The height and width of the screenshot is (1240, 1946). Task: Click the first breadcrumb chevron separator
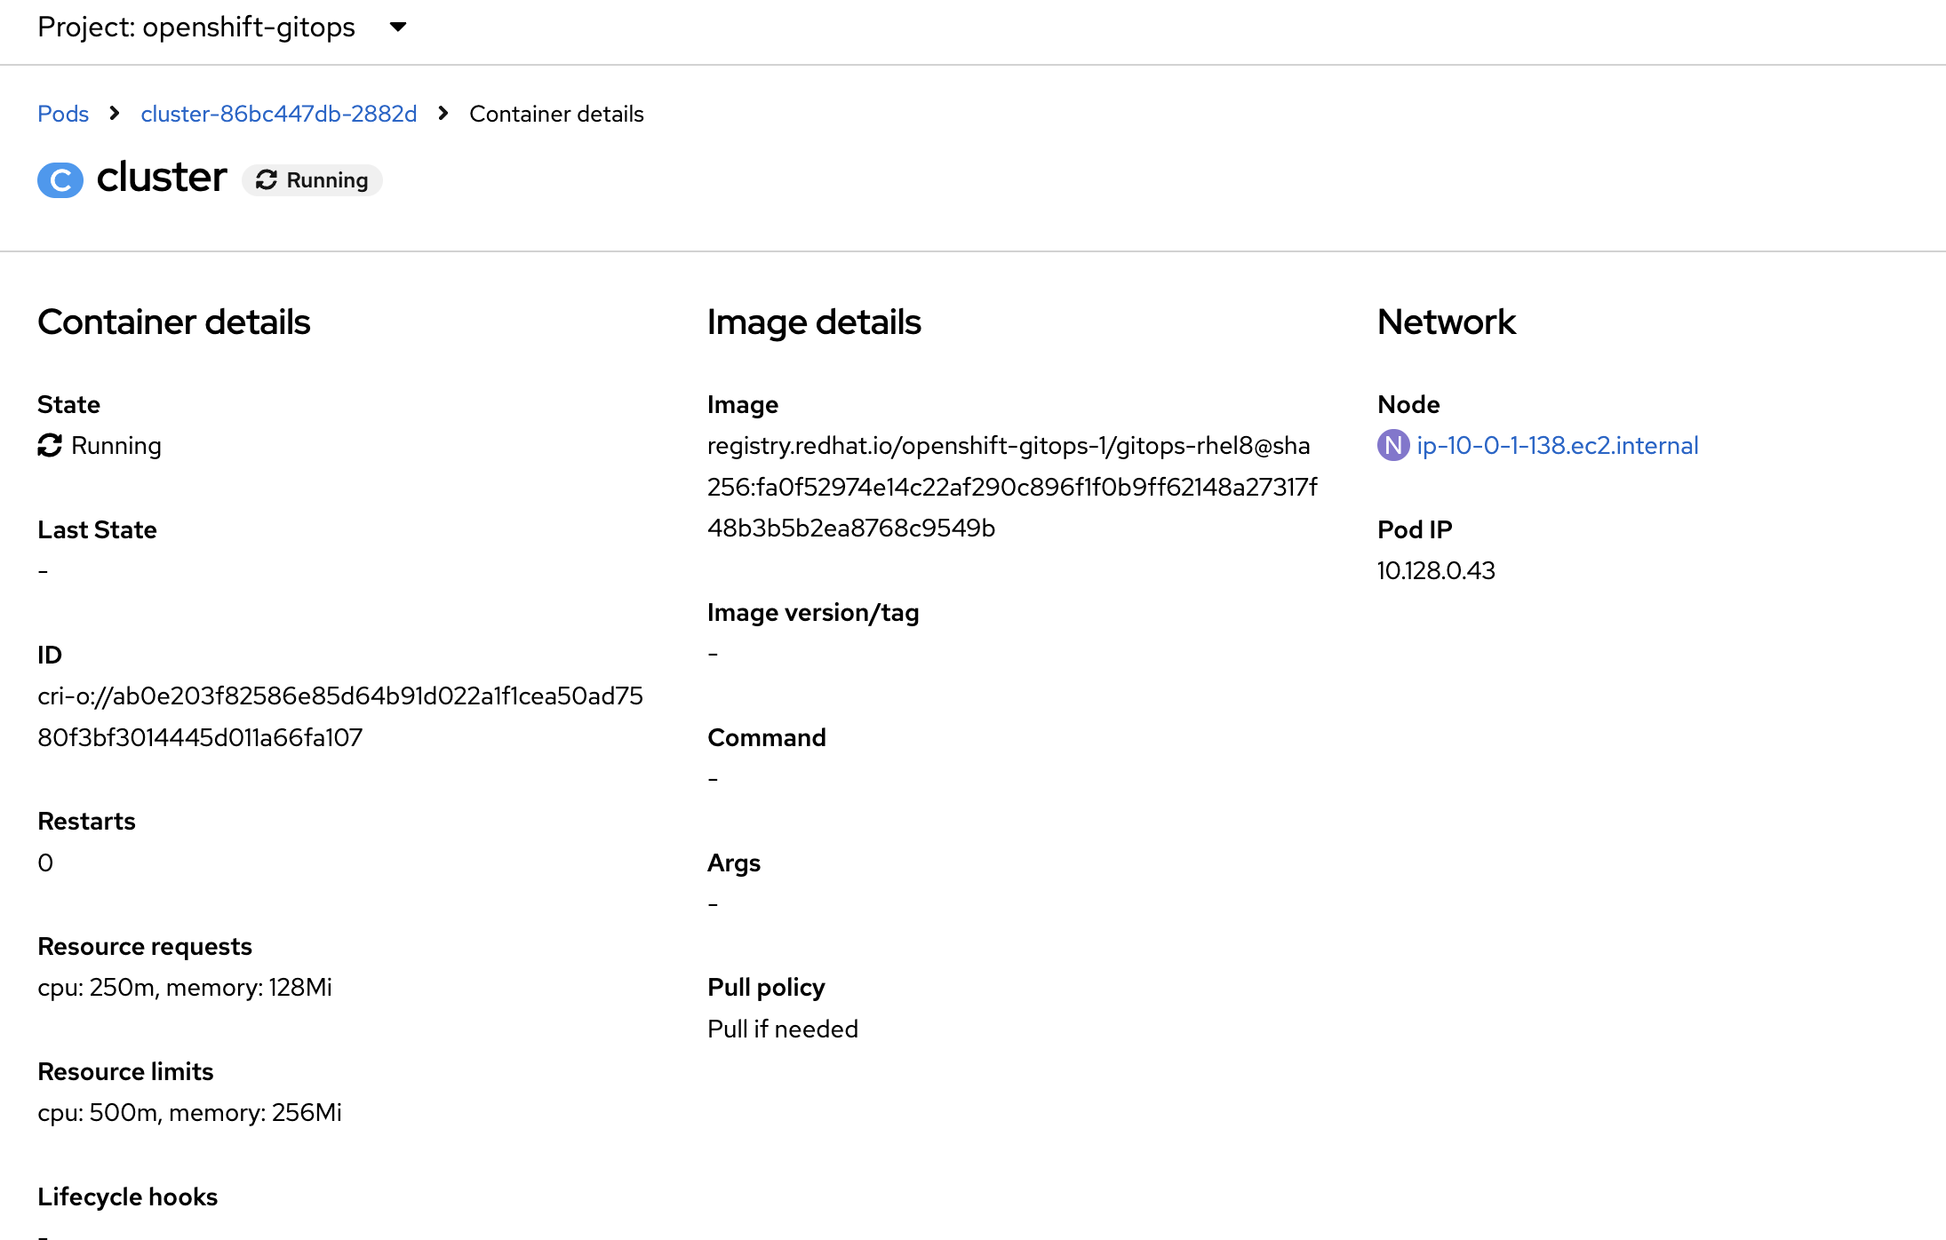pos(115,114)
